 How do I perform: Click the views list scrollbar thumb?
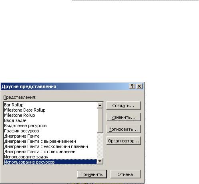(x=100, y=121)
